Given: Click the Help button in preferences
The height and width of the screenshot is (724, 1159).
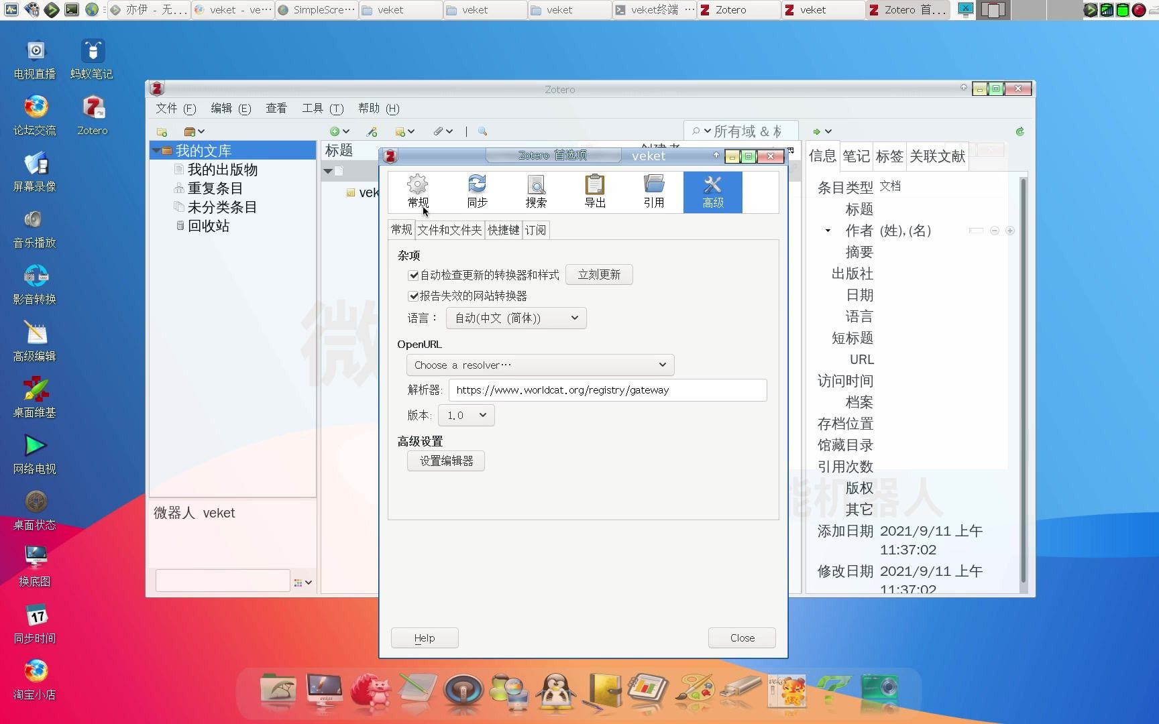Looking at the screenshot, I should (x=425, y=638).
